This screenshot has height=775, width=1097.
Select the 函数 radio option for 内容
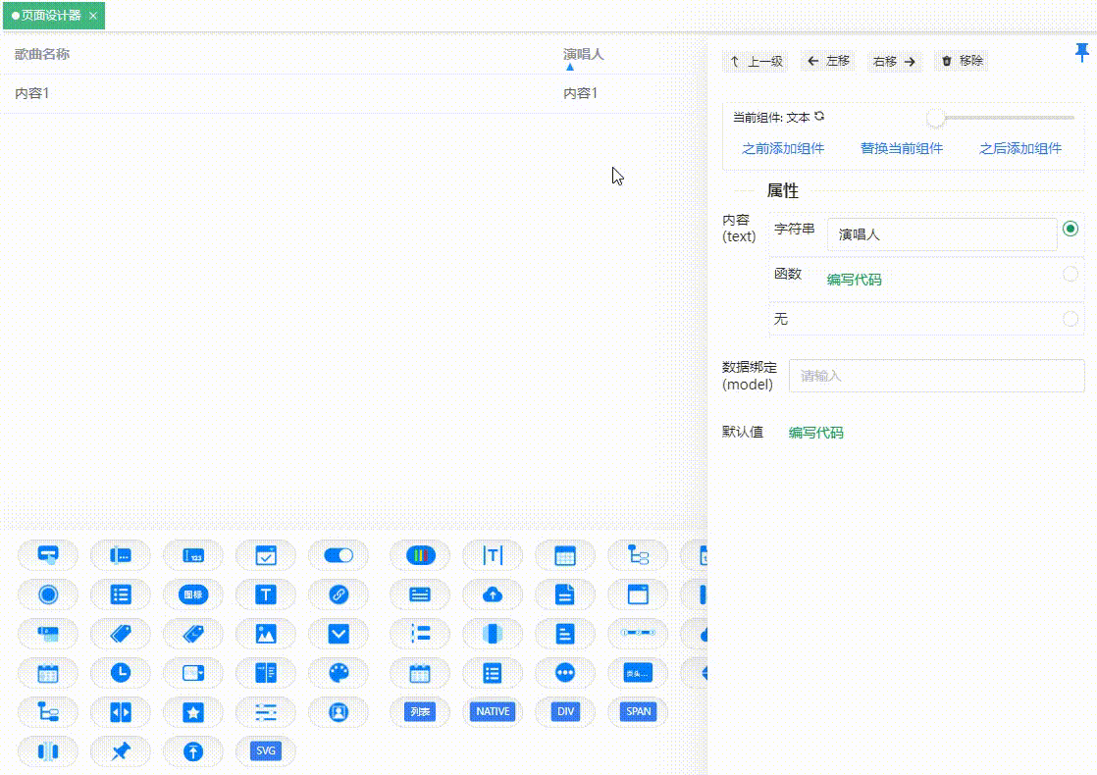pos(1071,274)
